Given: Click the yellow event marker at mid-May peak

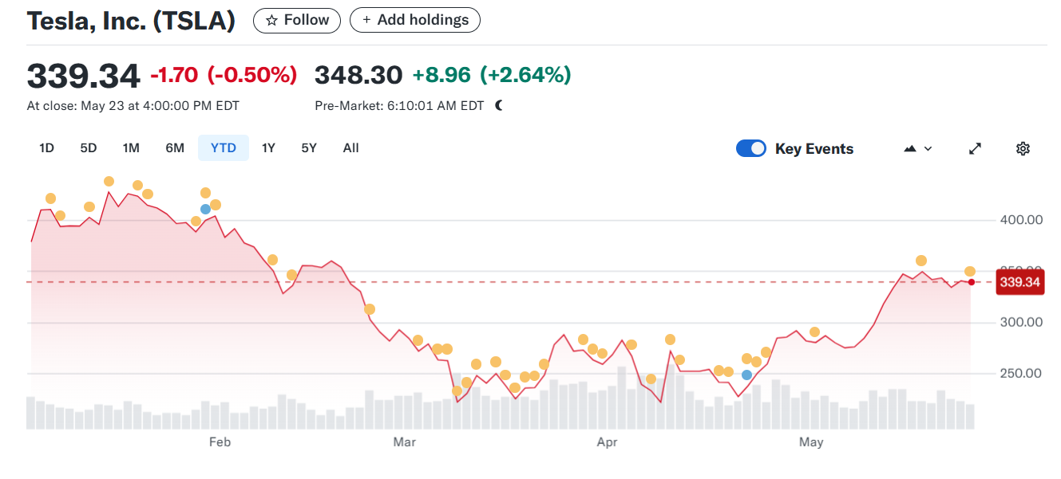Looking at the screenshot, I should [x=921, y=261].
